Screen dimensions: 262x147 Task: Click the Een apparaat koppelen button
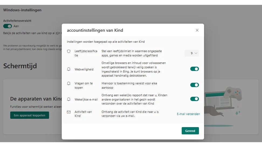coord(30,115)
